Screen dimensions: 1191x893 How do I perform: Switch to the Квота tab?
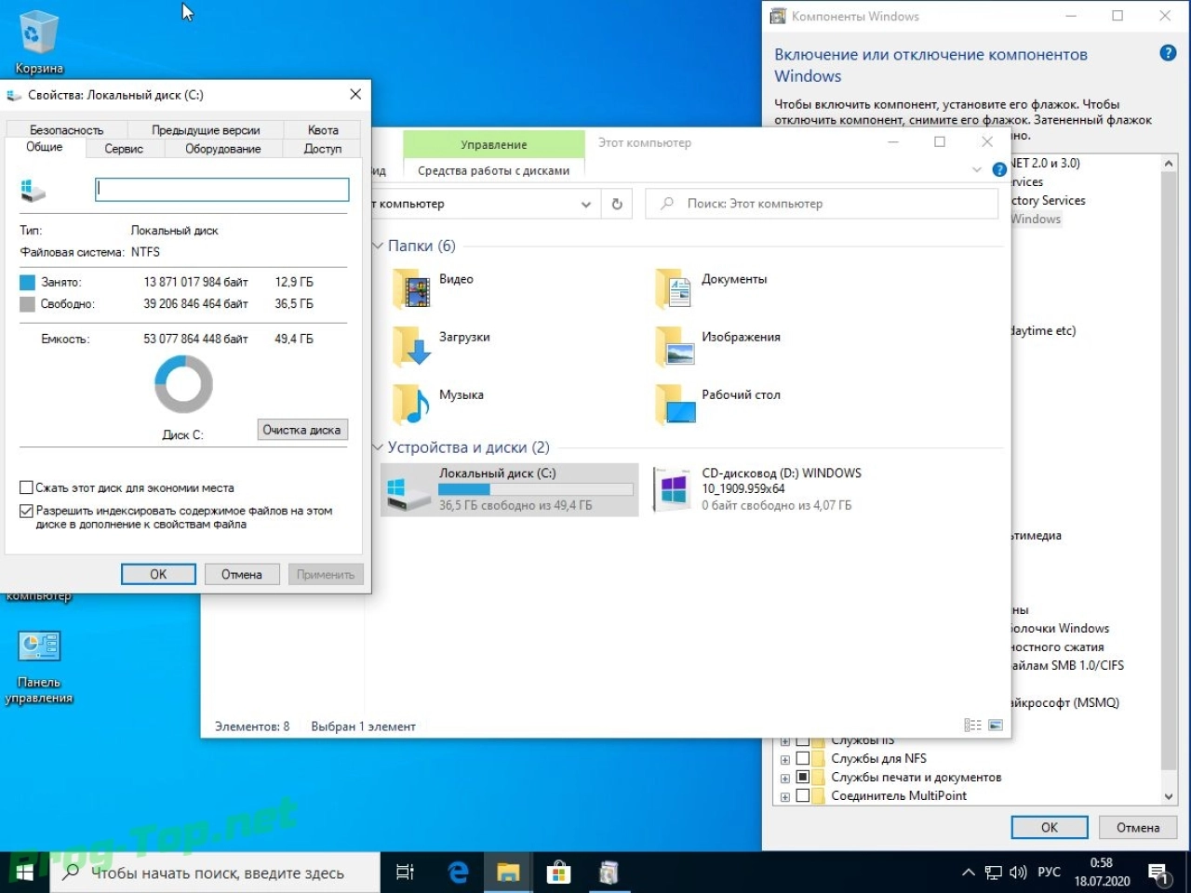click(323, 130)
